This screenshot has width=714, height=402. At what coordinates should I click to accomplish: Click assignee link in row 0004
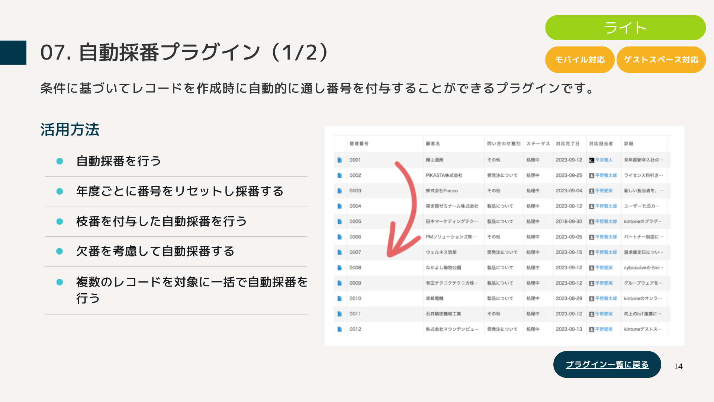(x=606, y=206)
